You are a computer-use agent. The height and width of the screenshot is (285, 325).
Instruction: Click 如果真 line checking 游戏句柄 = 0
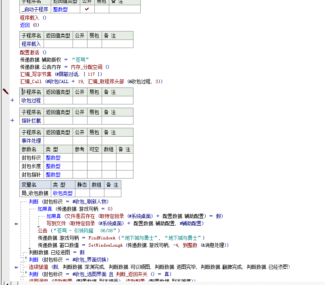point(75,209)
